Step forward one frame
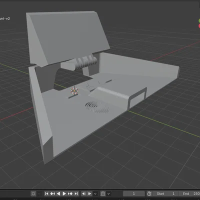Screen dimensions: 200x200 point(89,193)
